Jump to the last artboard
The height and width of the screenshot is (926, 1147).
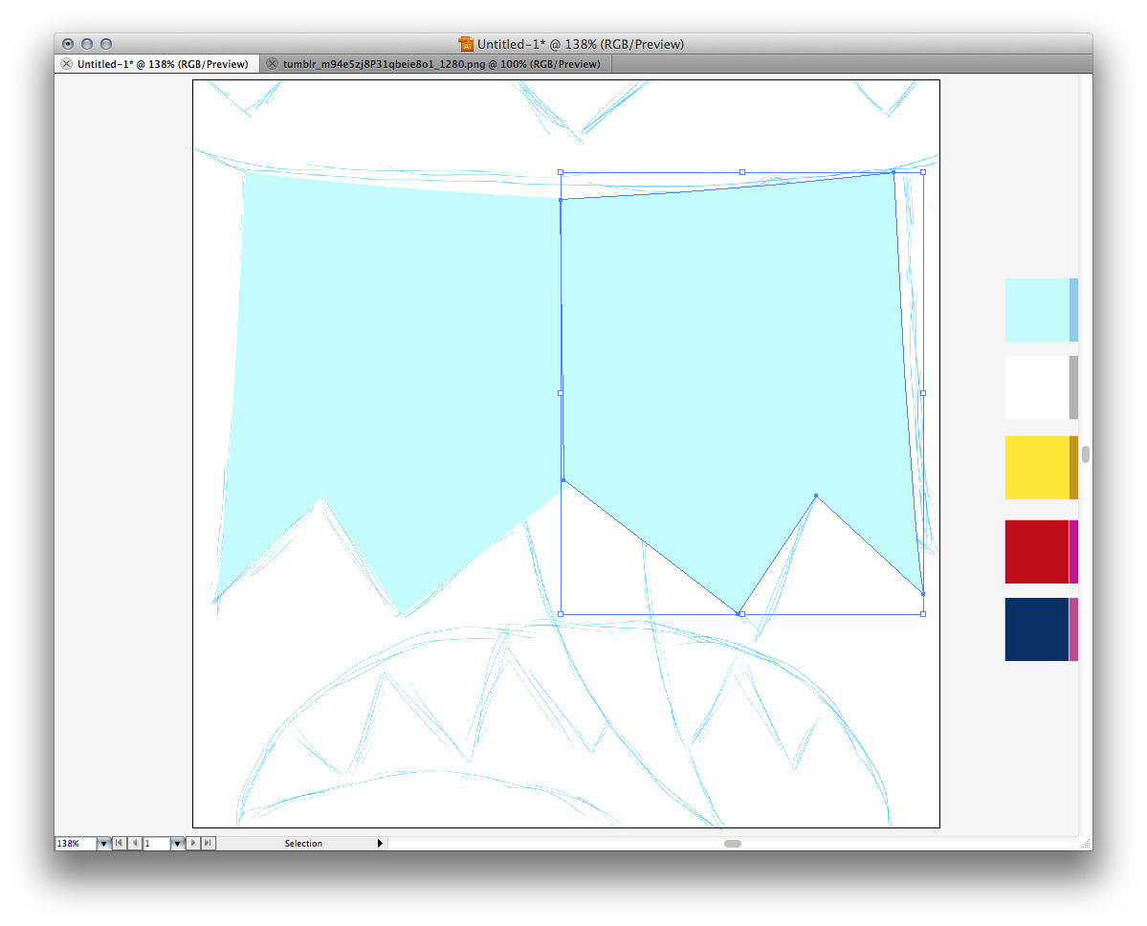(x=209, y=843)
